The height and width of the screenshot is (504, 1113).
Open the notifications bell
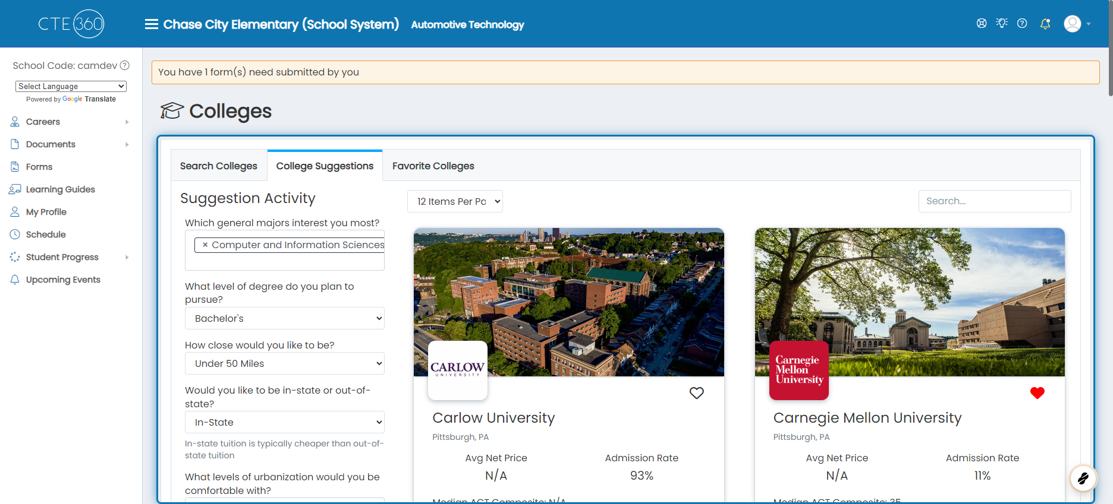click(1045, 24)
